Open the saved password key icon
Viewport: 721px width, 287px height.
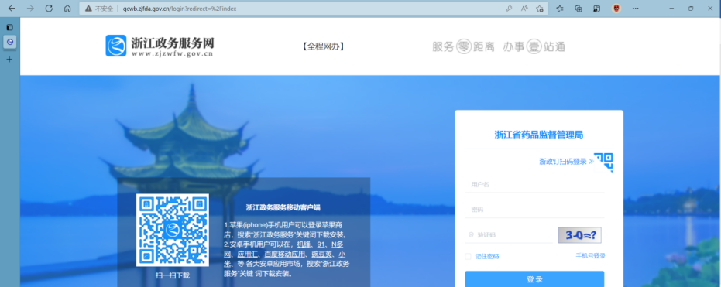(x=509, y=9)
